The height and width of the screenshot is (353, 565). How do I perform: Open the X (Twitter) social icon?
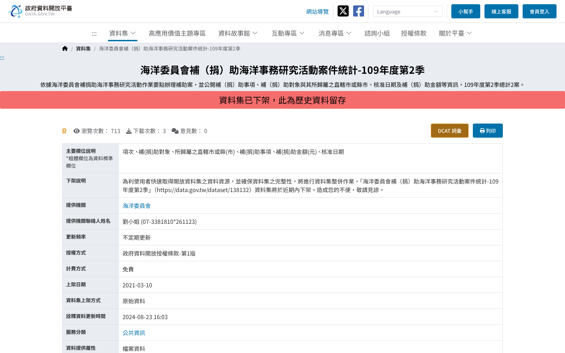tap(343, 11)
